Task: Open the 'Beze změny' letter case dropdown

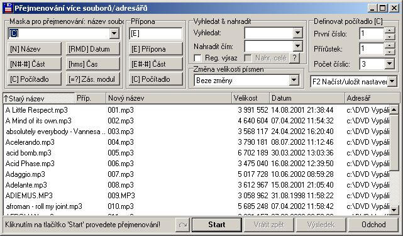Action: click(294, 81)
